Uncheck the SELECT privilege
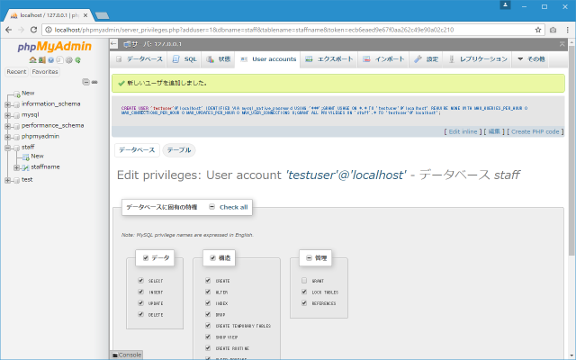This screenshot has width=576, height=360. [x=140, y=280]
